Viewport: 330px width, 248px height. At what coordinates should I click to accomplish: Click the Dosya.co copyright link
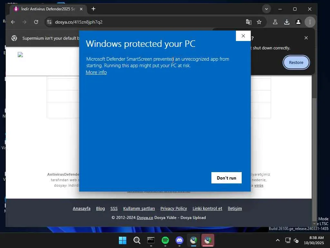pos(145,218)
